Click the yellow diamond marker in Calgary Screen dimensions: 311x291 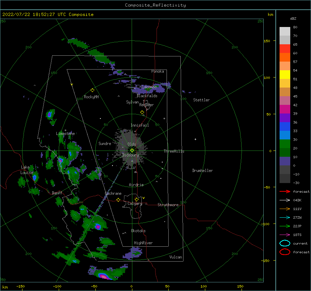(x=136, y=199)
